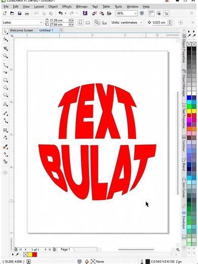This screenshot has width=198, height=264.
Task: Select the Drop Shadow effects tool
Action: pyautogui.click(x=6, y=130)
